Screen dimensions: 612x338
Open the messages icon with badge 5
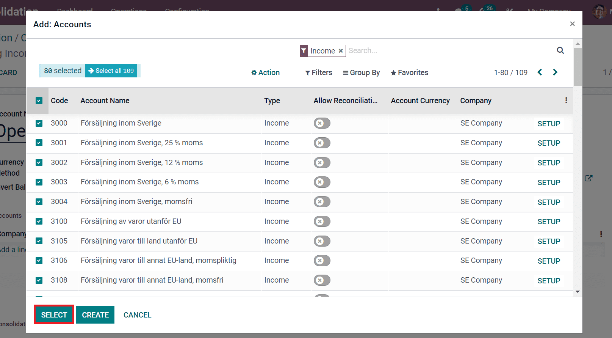click(x=463, y=10)
